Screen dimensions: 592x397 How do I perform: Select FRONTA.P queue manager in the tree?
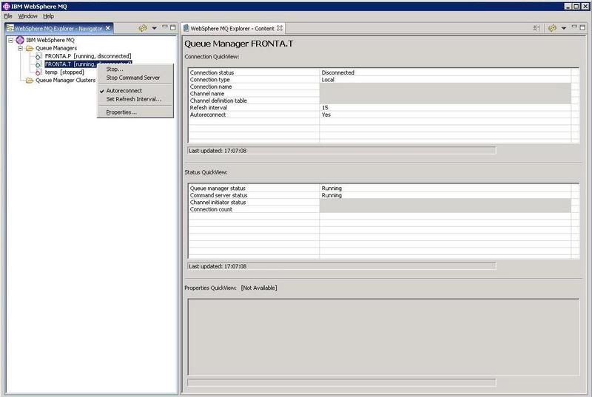(x=88, y=56)
